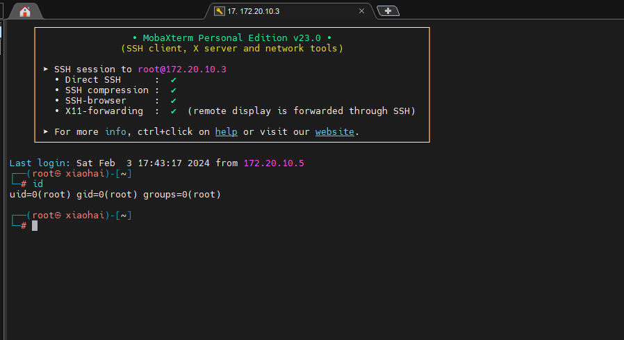Screen dimensions: 624x340
Task: Click the SSH compression status line
Action: point(116,90)
